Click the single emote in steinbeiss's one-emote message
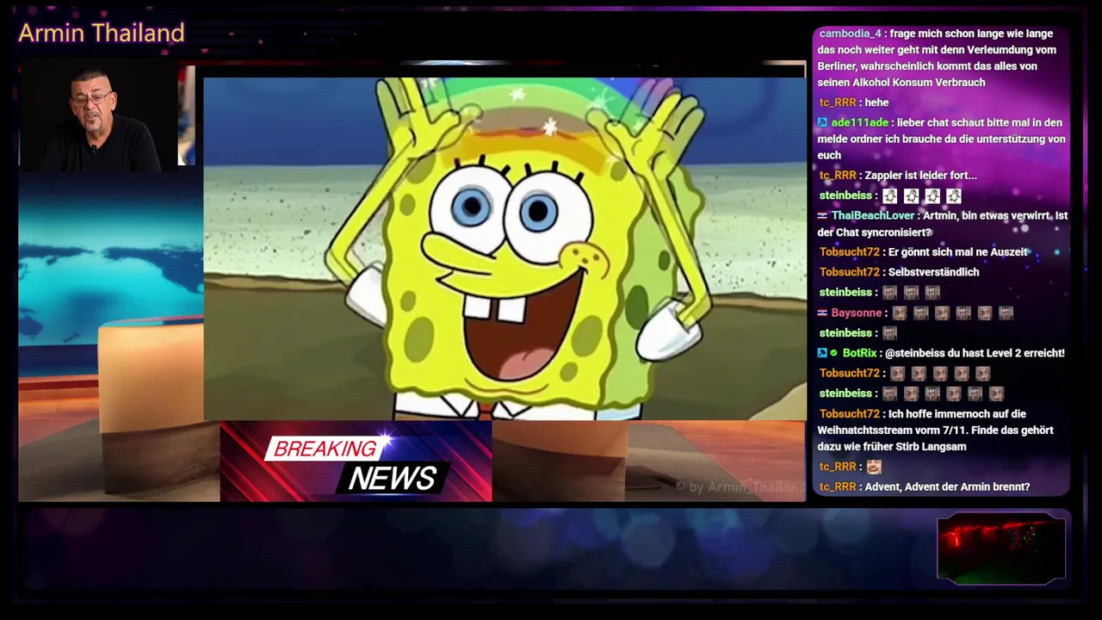 [889, 333]
